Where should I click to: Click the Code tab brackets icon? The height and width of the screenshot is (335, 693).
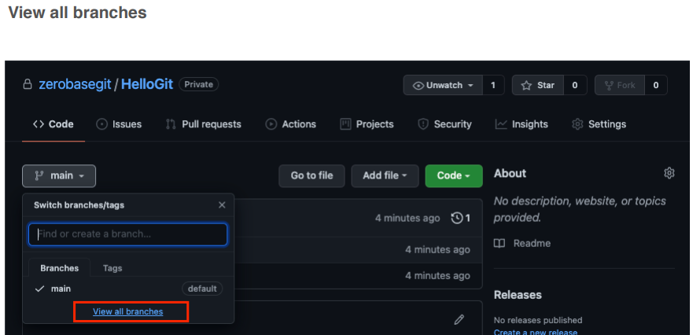[39, 124]
